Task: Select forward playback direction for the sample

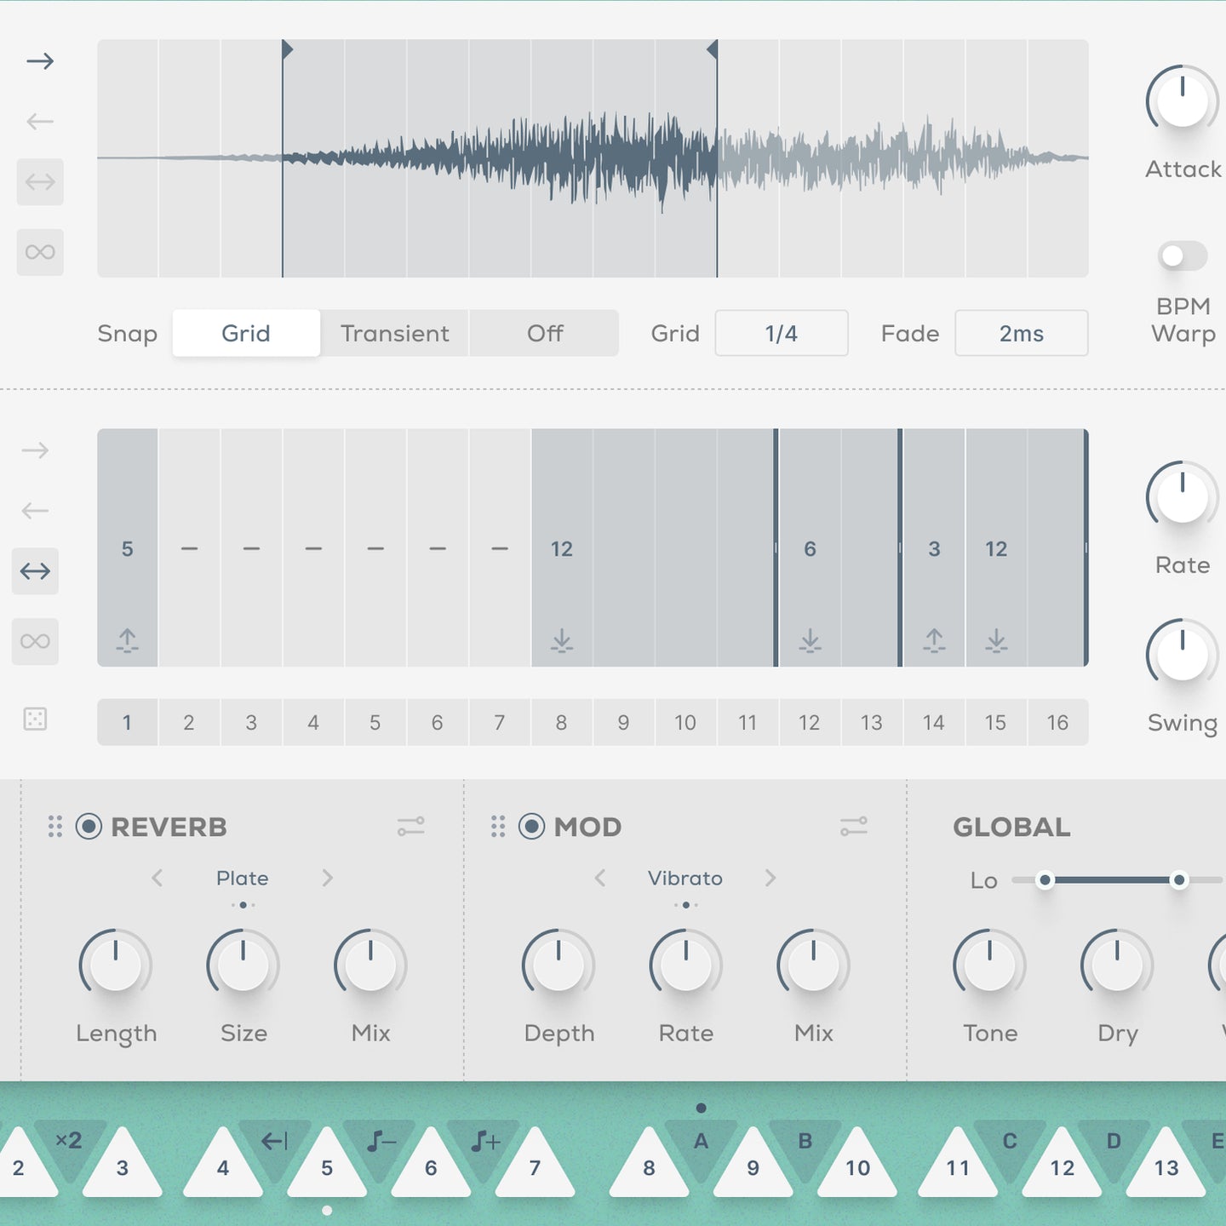Action: point(38,60)
